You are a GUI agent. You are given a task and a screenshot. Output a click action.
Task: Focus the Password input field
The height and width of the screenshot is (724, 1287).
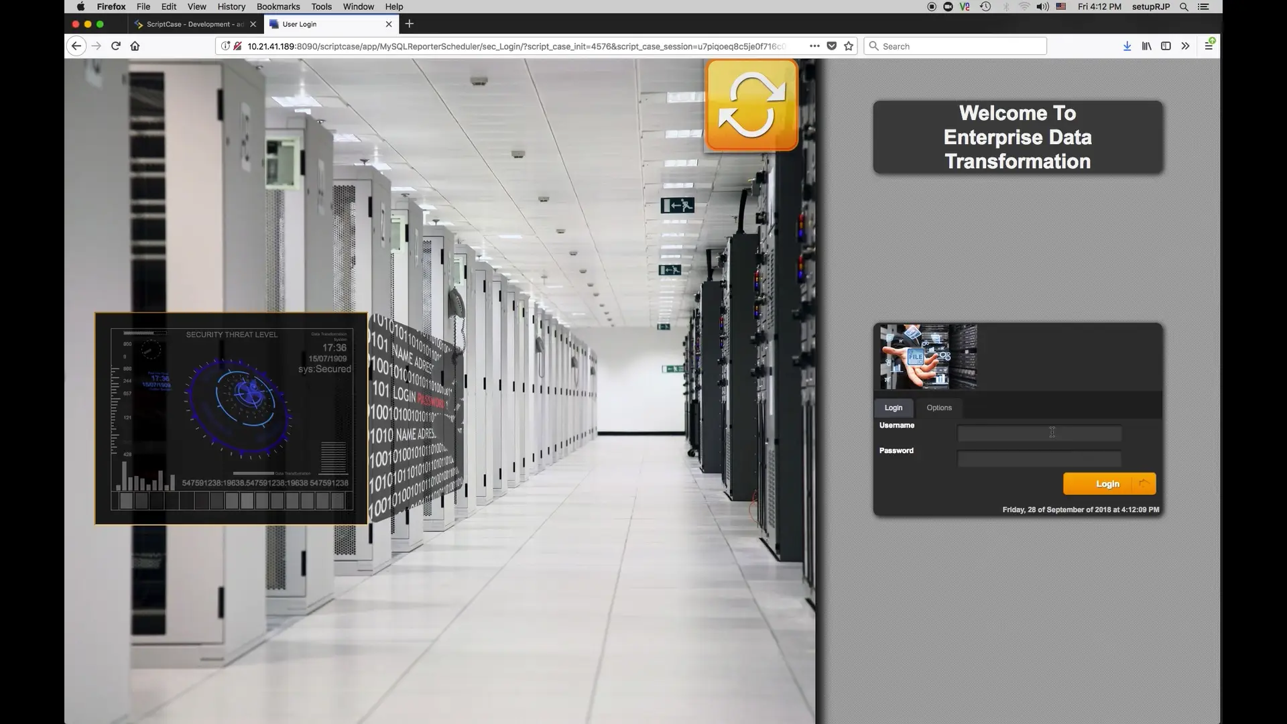1038,459
